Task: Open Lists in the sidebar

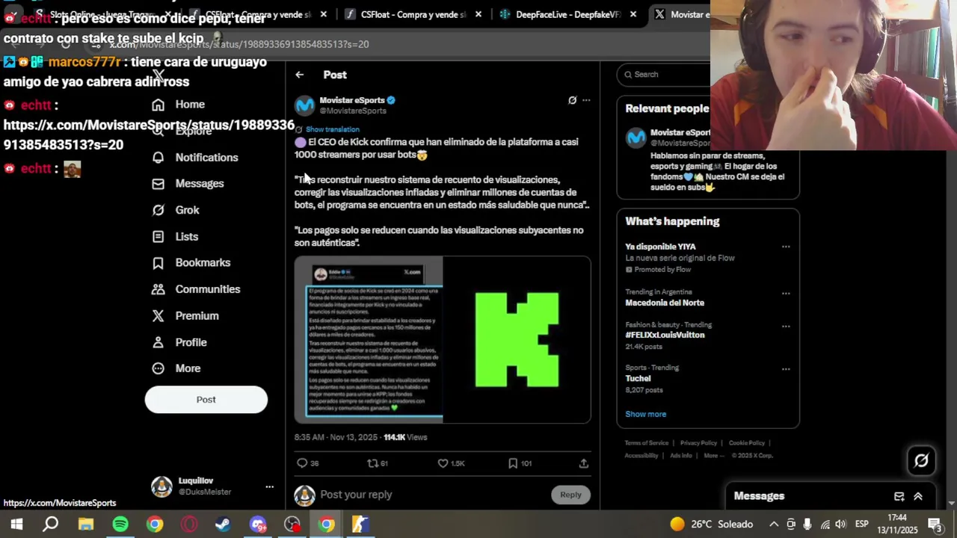Action: [175, 237]
